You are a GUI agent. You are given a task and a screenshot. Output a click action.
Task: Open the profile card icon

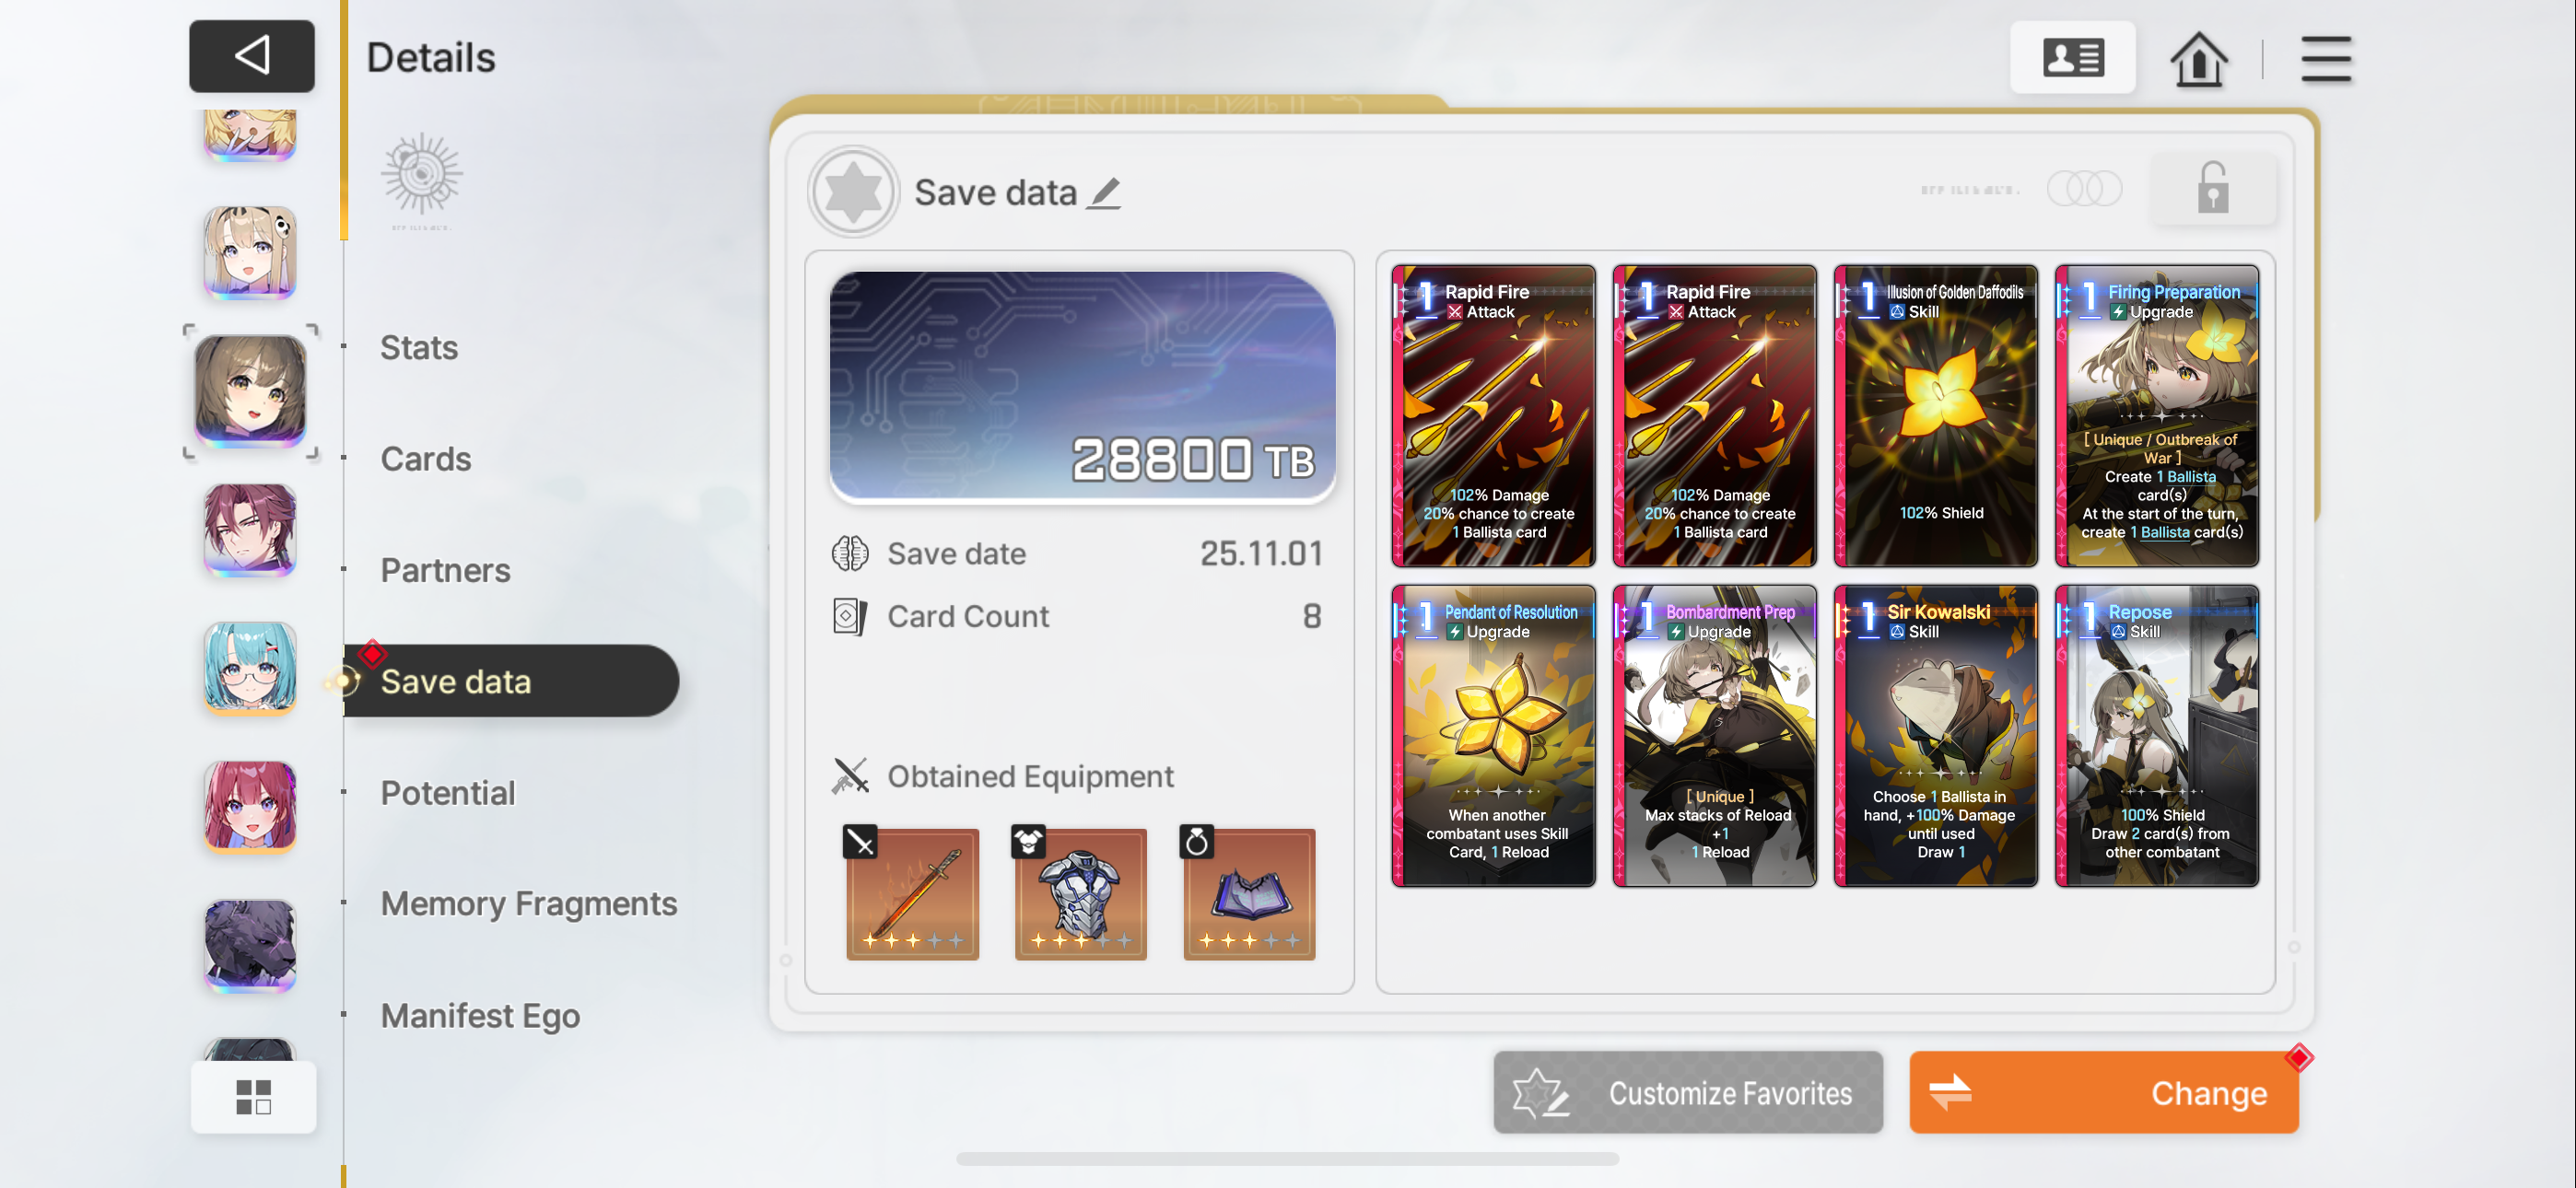coord(2072,58)
